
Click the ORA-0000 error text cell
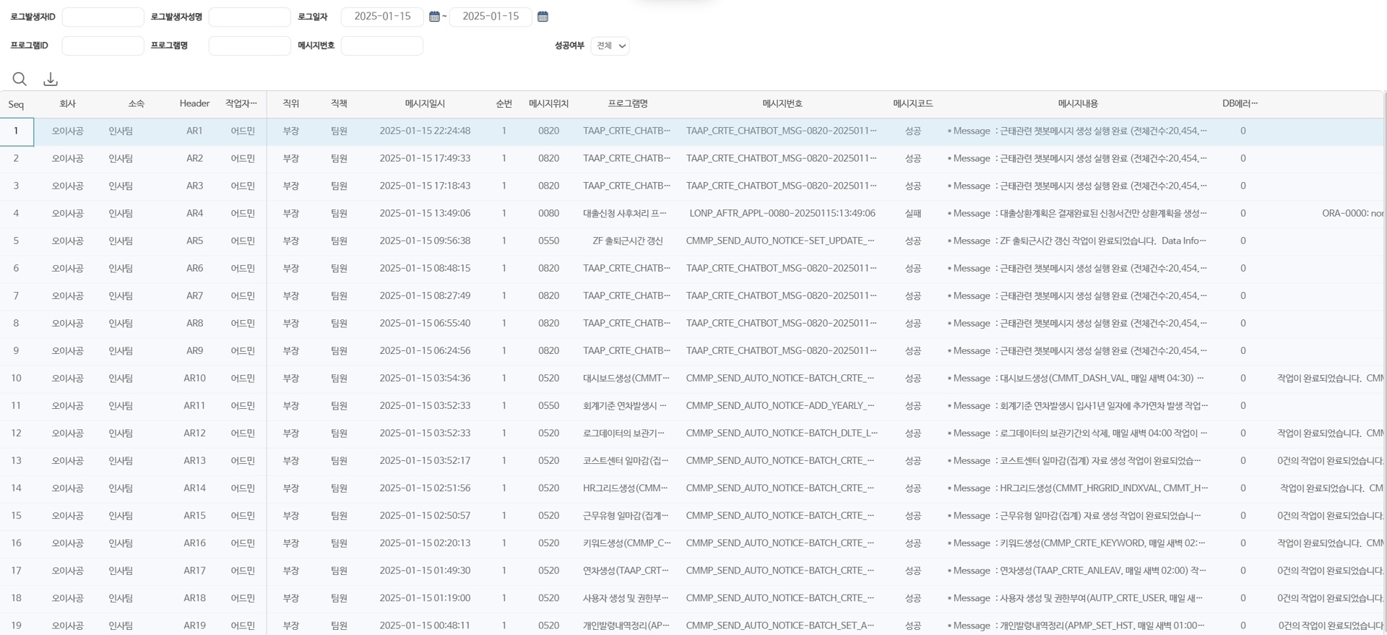click(1352, 214)
